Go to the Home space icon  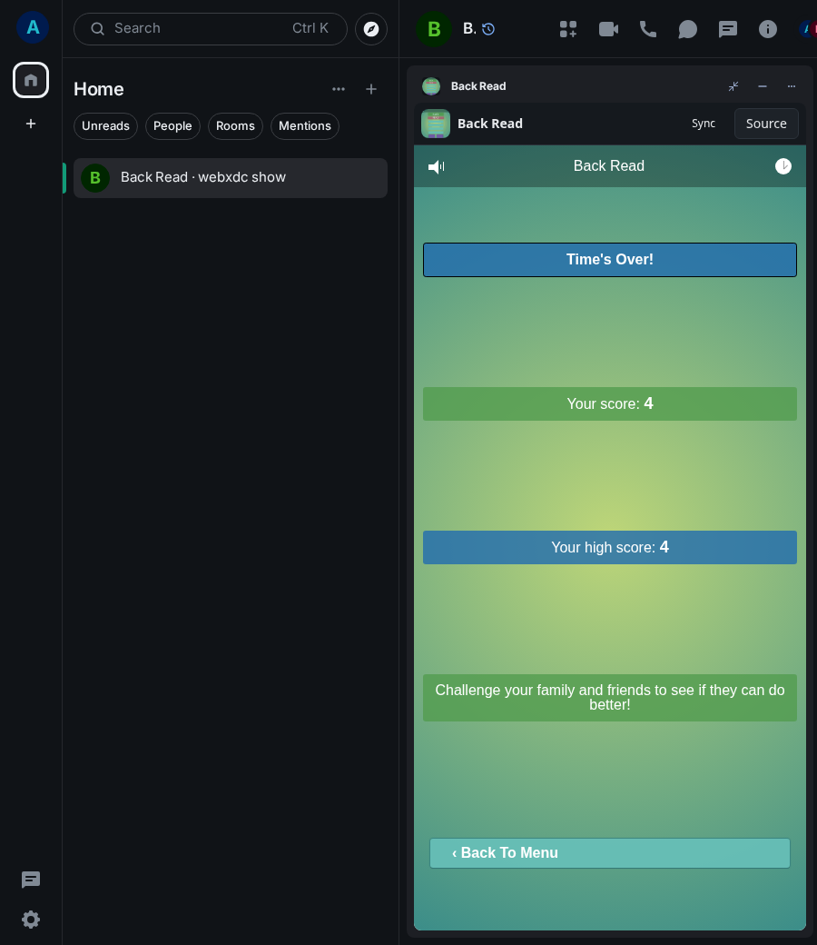(x=31, y=80)
